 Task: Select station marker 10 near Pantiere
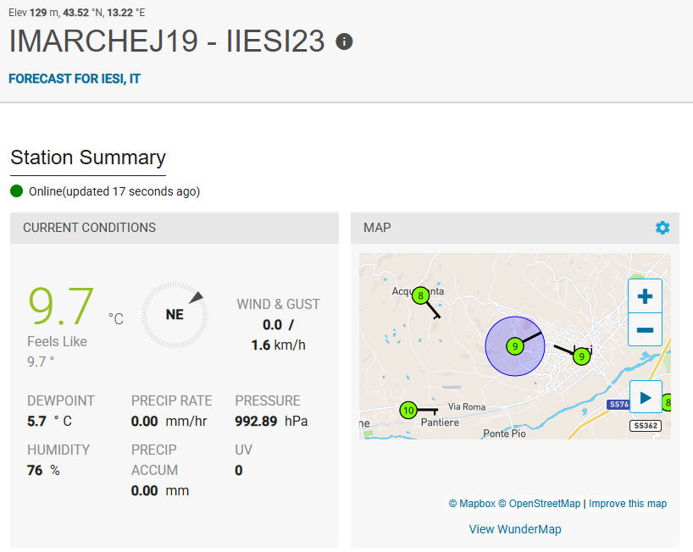pyautogui.click(x=408, y=411)
